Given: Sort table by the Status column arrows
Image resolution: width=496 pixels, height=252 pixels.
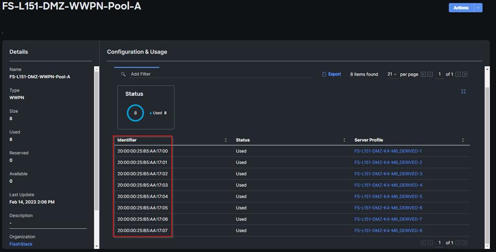Looking at the screenshot, I should 344,140.
